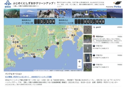Select the cleanup marker near Hamamatsu
This screenshot has width=127, height=95.
pos(34,57)
